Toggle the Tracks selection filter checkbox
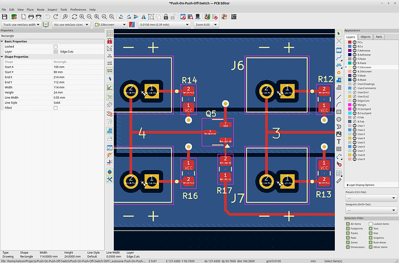This screenshot has height=263, width=399. 348,233
